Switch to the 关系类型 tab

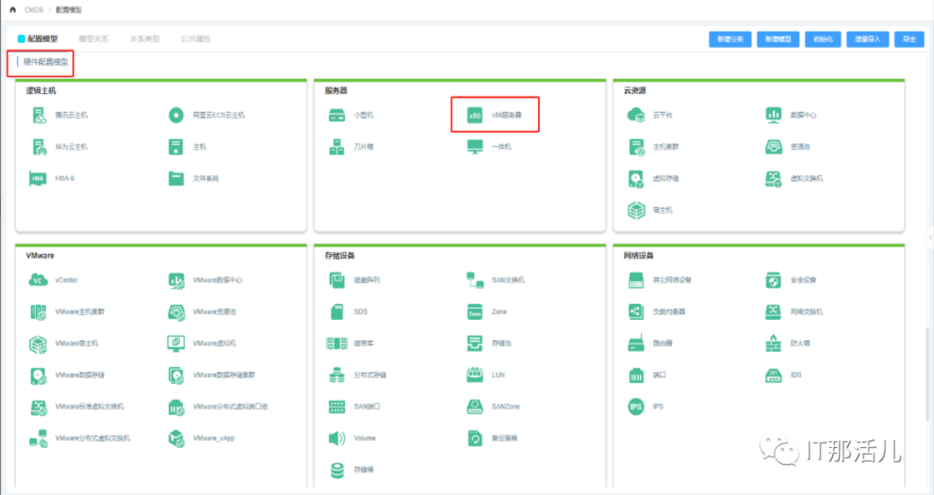click(145, 39)
